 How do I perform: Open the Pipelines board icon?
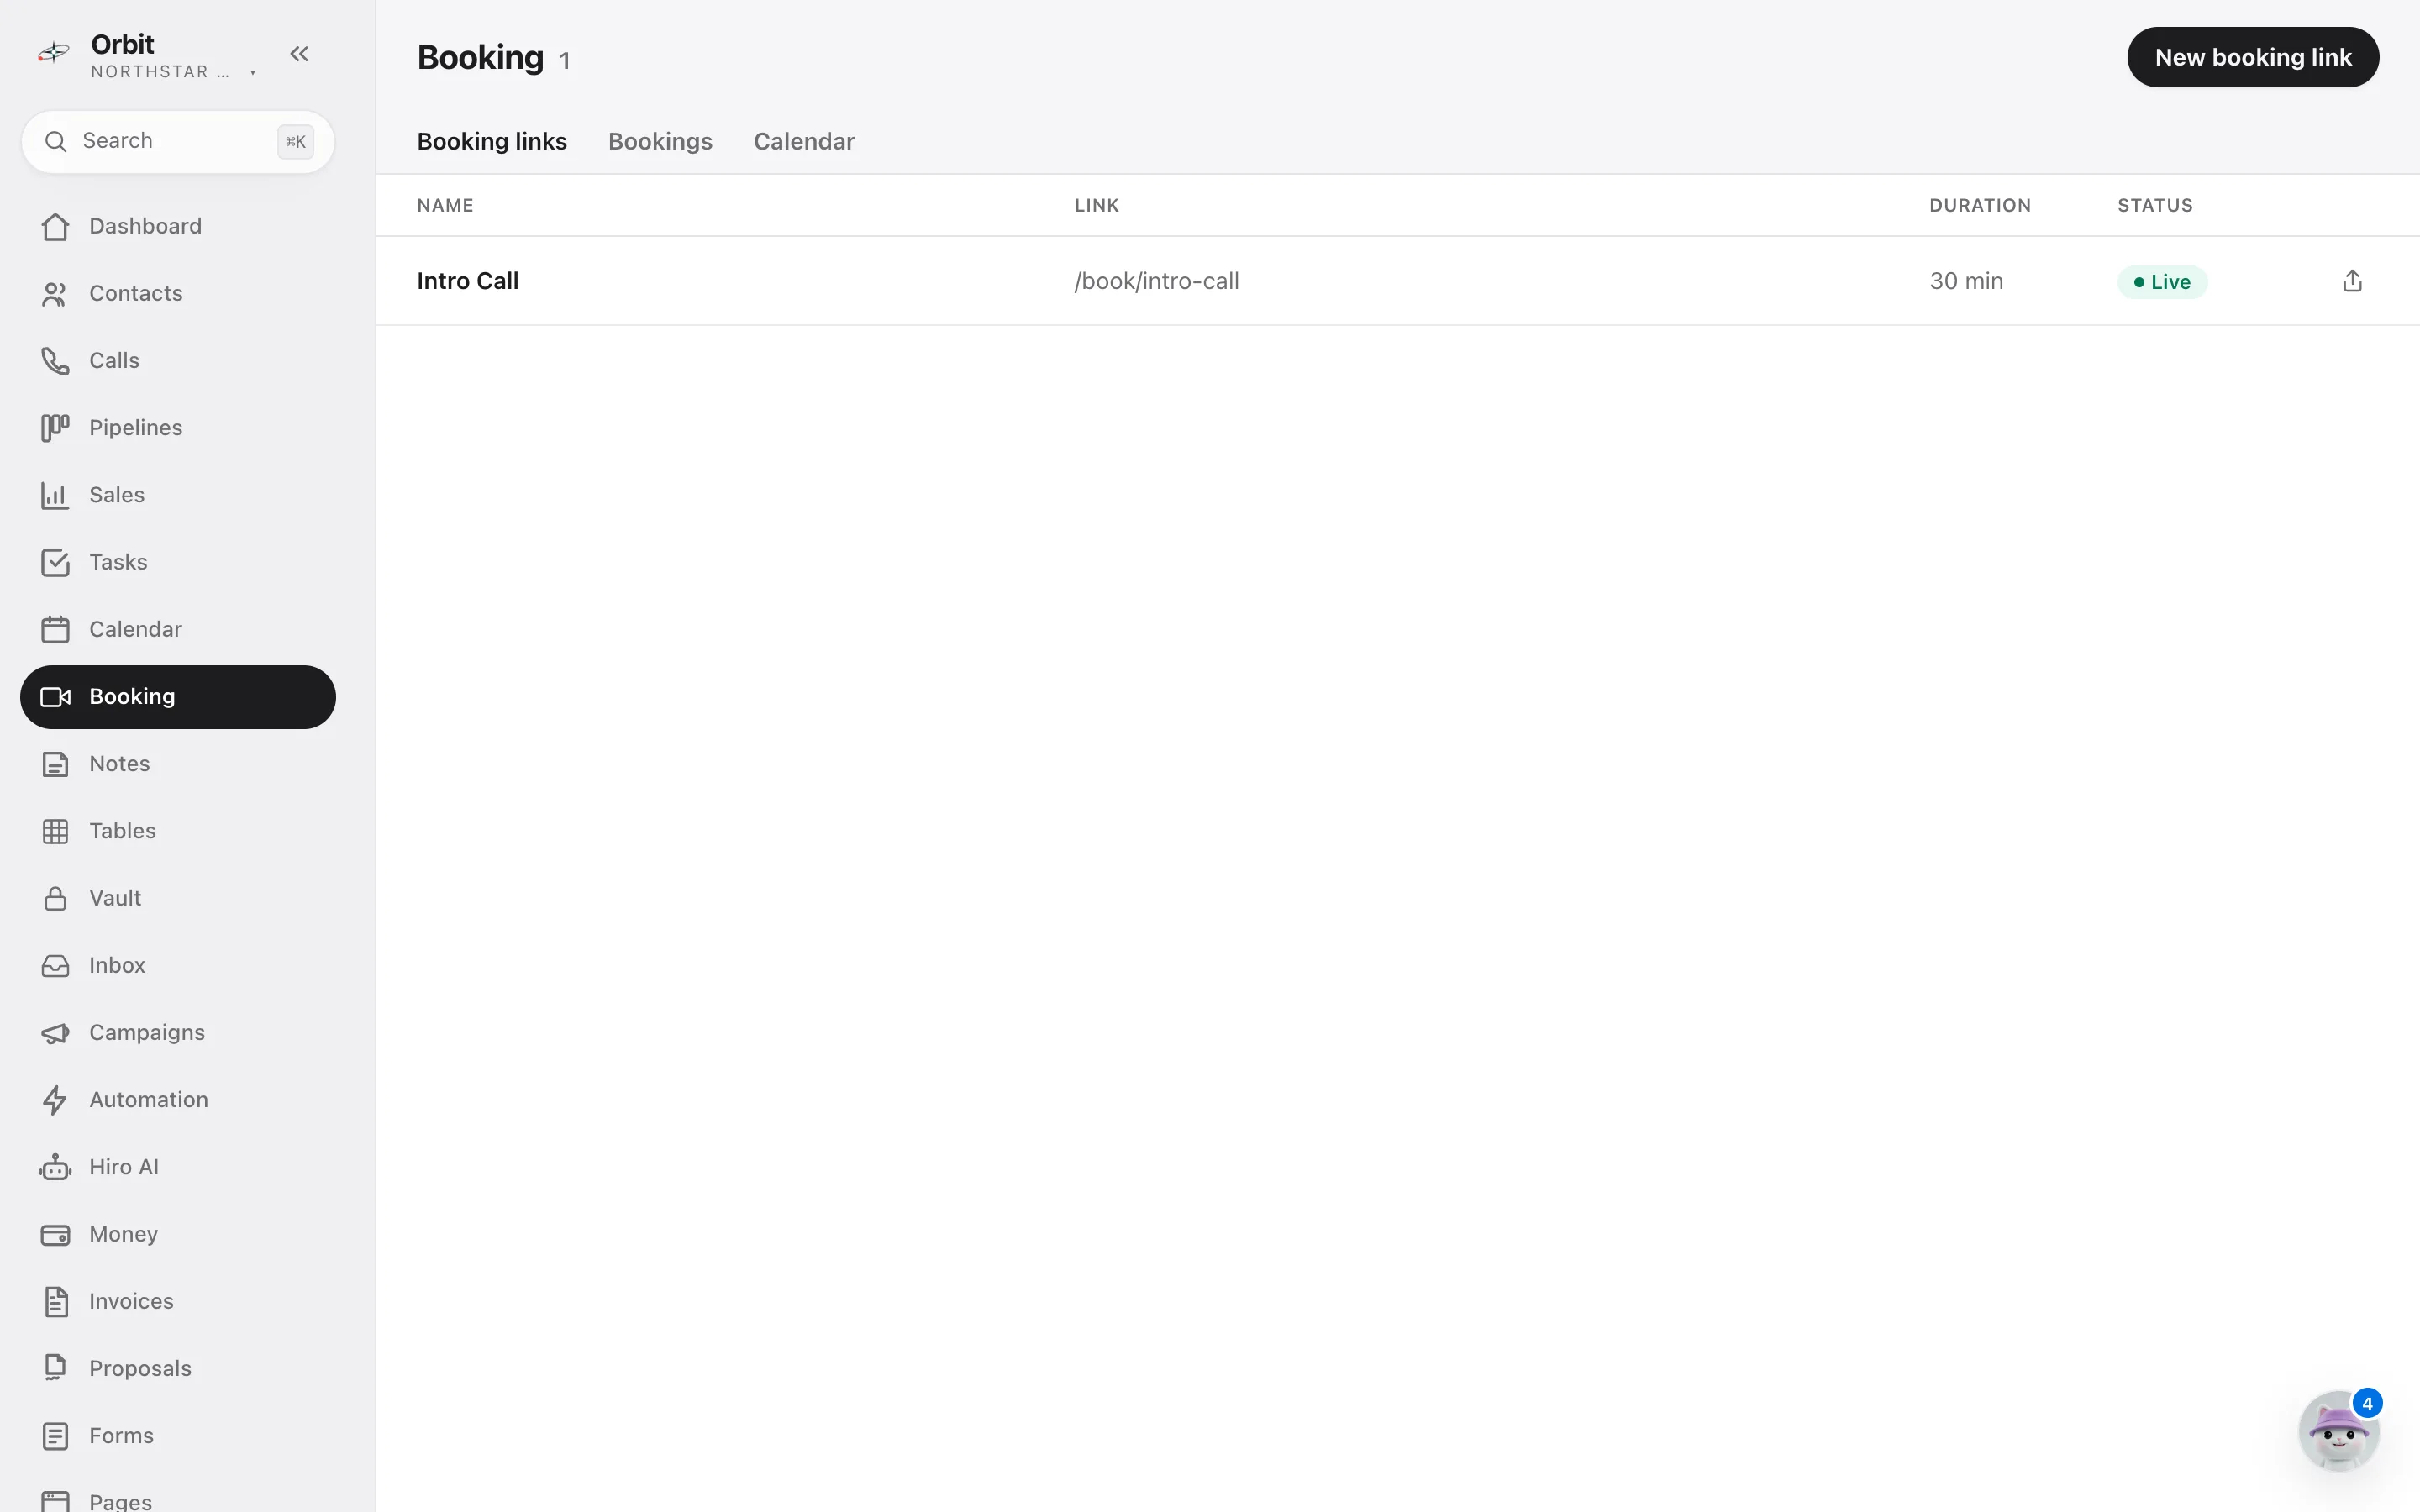click(x=55, y=428)
